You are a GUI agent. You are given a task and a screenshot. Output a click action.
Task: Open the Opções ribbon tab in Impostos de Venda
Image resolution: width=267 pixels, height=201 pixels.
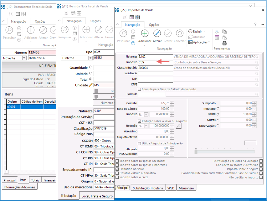(x=154, y=25)
